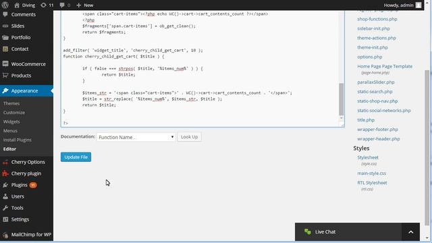Click the code editor scrollbar thumb
Viewport: 432px width, 243px height.
click(x=342, y=99)
